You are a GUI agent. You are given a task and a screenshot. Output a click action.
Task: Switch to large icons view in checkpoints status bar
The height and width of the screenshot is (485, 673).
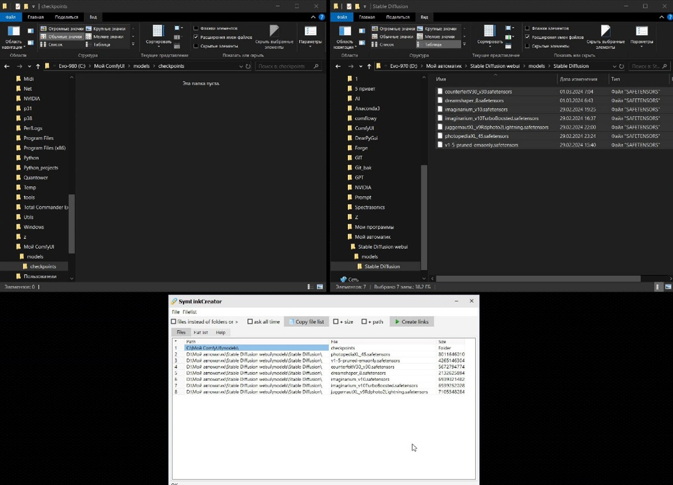click(320, 287)
